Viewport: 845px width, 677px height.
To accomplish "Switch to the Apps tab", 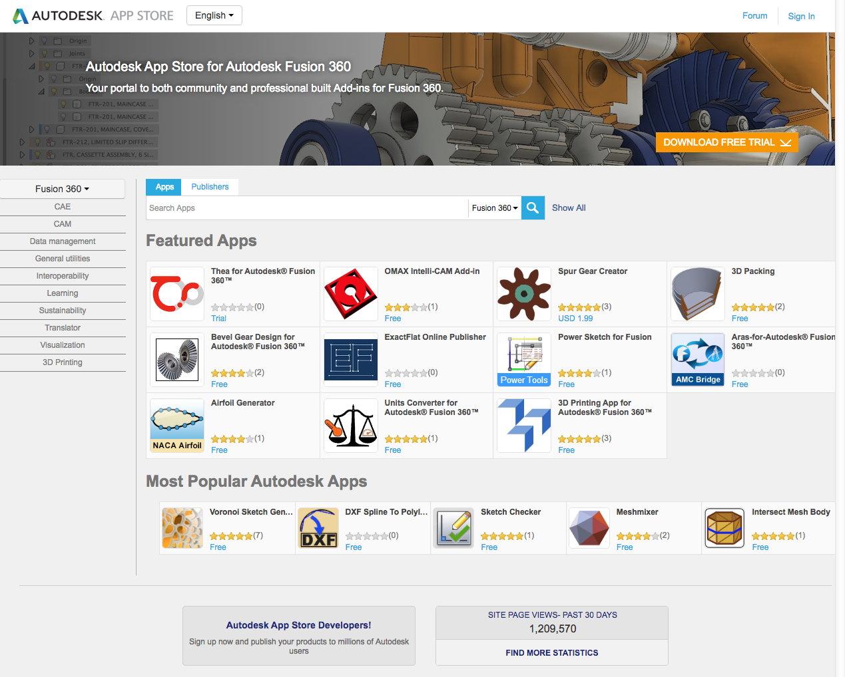I will click(x=164, y=187).
